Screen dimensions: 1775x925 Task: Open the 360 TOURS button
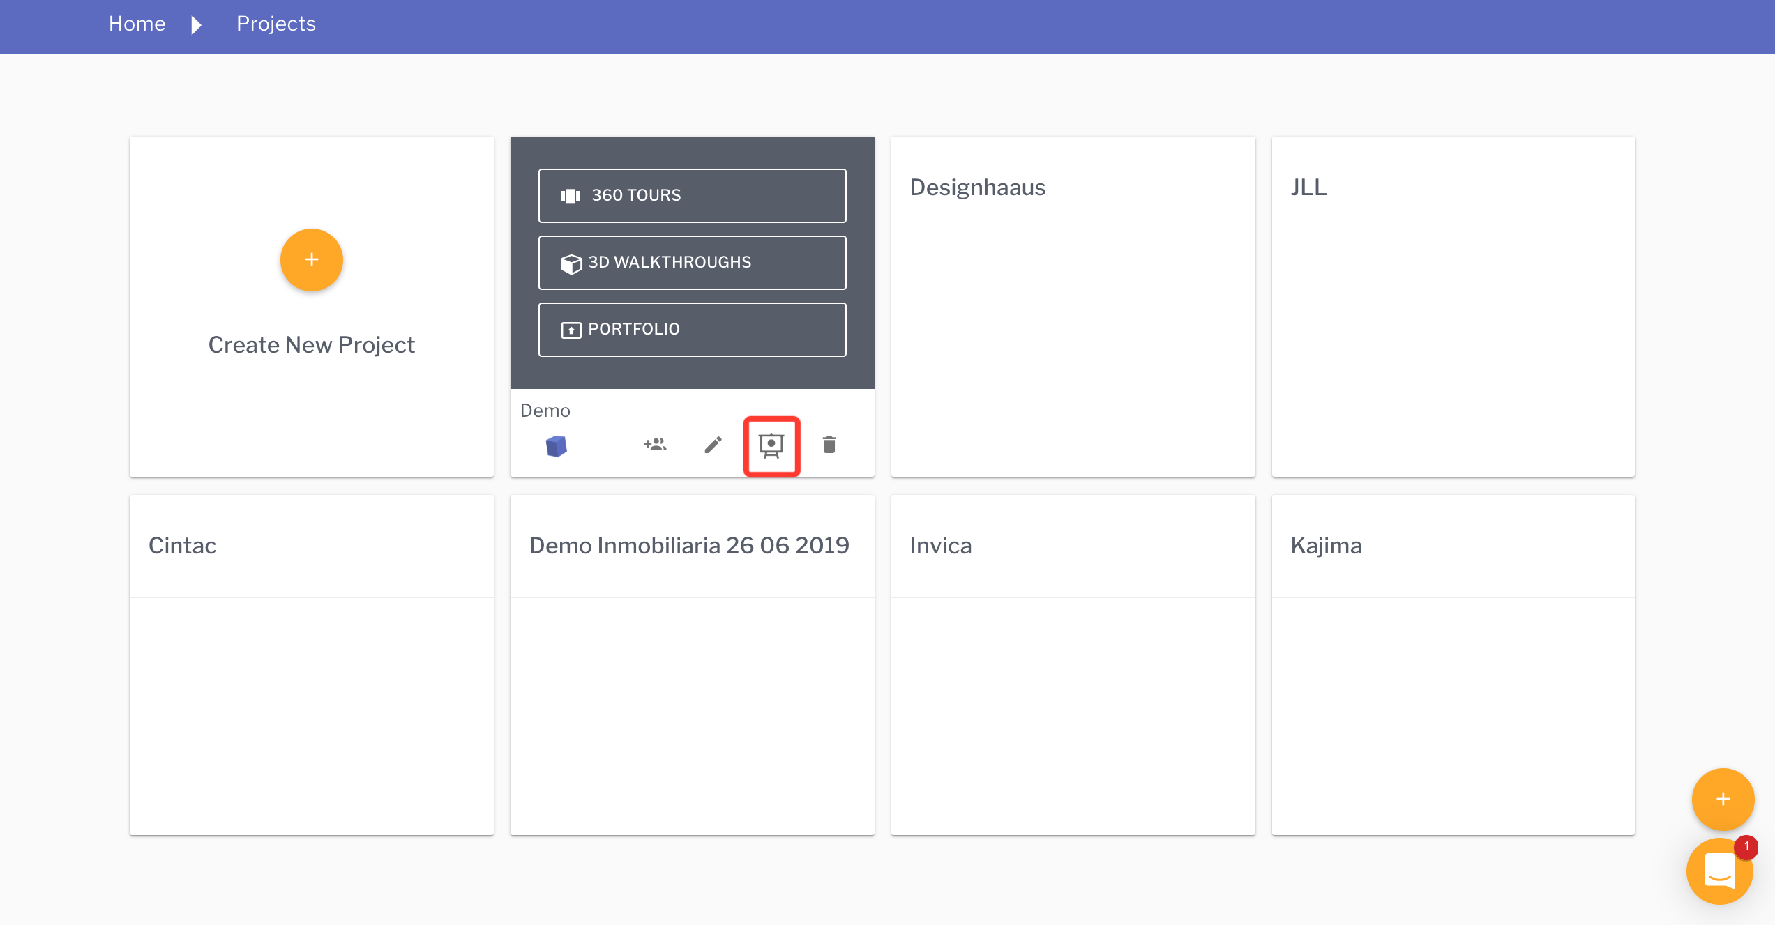tap(692, 196)
